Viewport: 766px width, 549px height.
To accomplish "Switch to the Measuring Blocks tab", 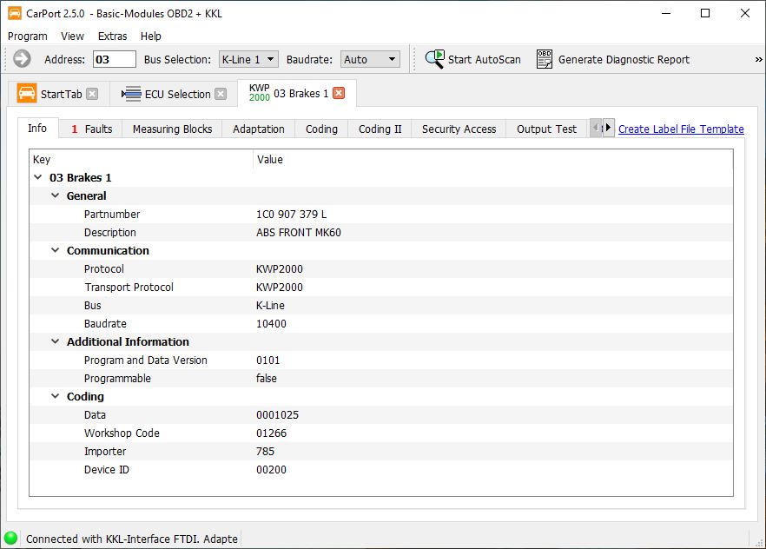I will click(x=172, y=129).
